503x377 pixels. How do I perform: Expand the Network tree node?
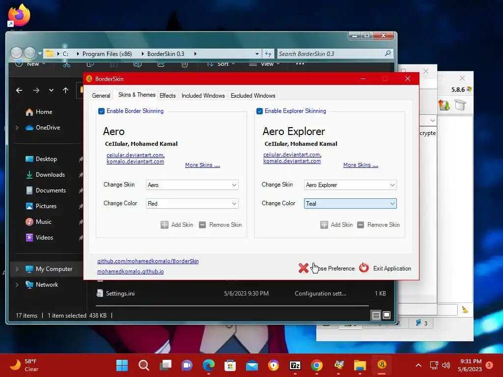point(17,285)
